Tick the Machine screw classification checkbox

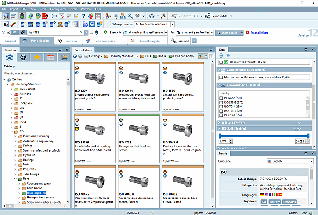pyautogui.click(x=221, y=77)
